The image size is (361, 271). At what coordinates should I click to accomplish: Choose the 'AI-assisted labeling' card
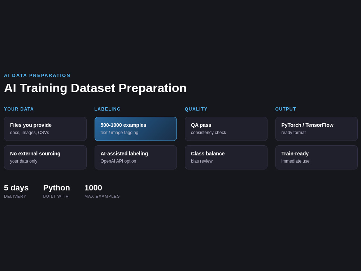(x=136, y=158)
